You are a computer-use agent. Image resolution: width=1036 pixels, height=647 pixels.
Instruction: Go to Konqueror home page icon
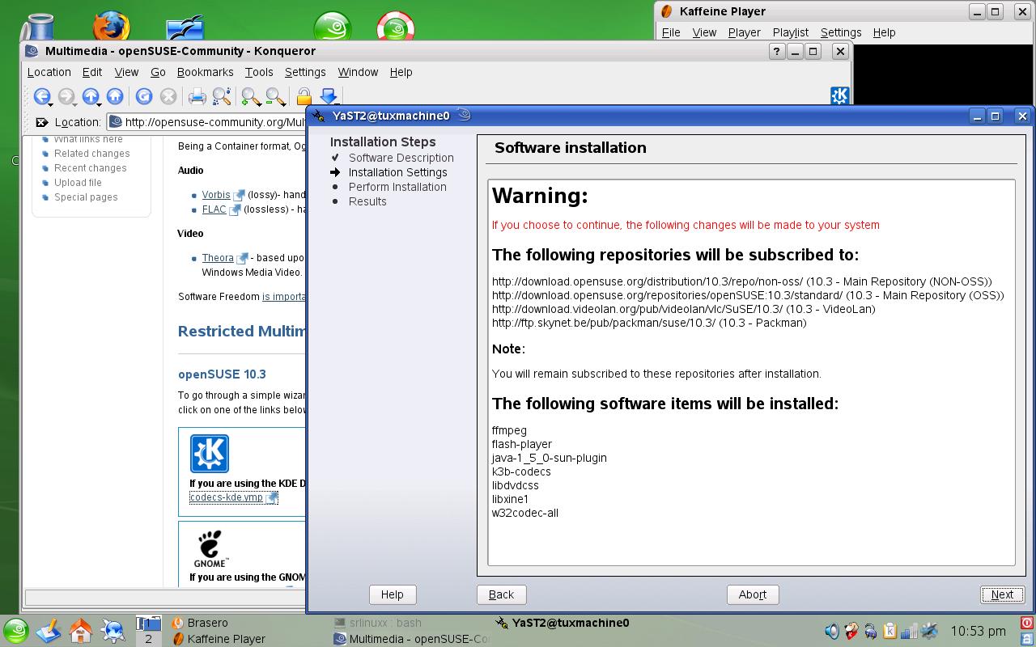(x=115, y=96)
